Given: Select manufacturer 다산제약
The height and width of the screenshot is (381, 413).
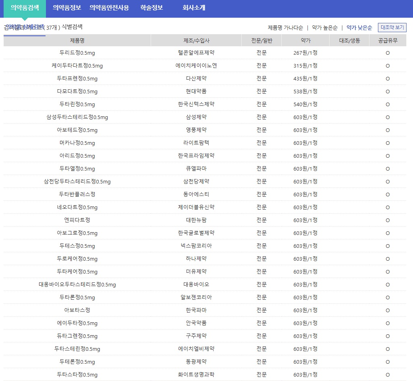Looking at the screenshot, I should tap(196, 78).
